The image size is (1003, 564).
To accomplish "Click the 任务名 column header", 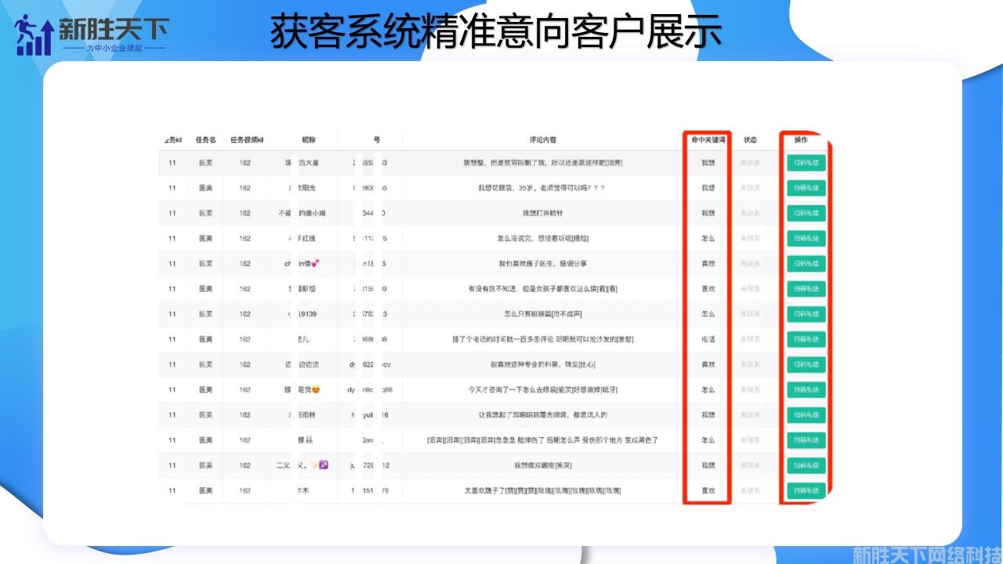I will [205, 140].
